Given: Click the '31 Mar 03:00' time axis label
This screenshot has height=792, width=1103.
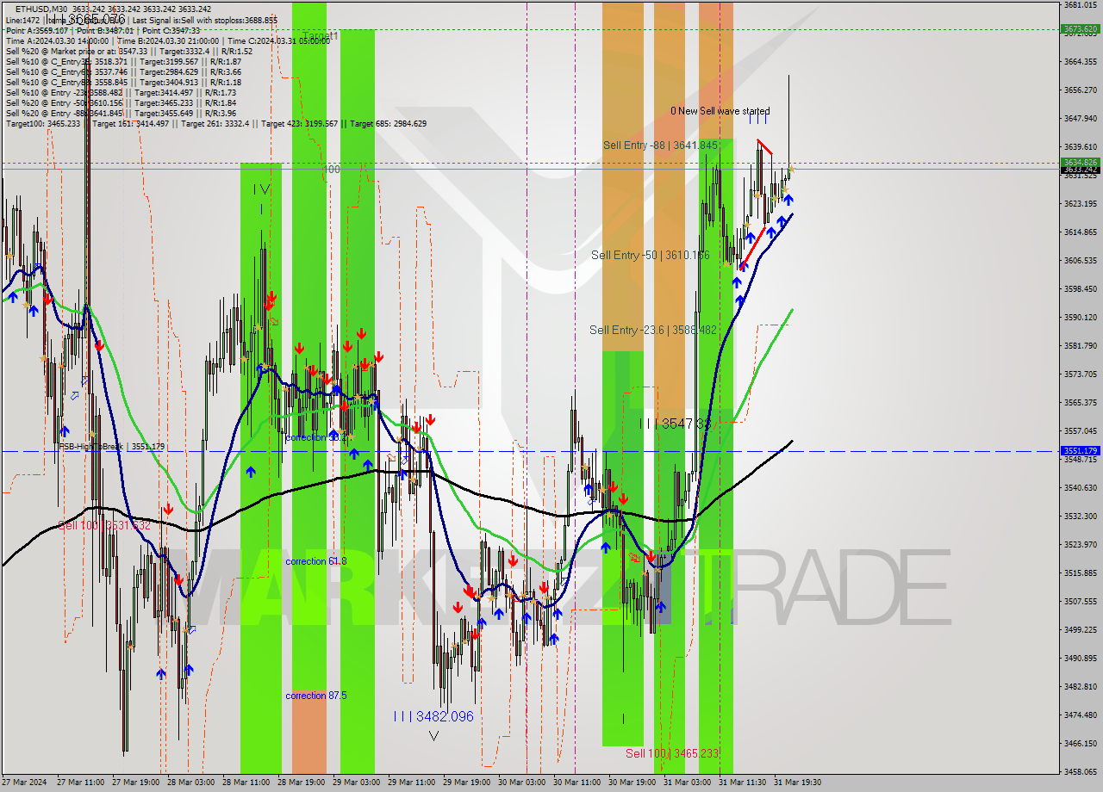Looking at the screenshot, I should pos(688,783).
